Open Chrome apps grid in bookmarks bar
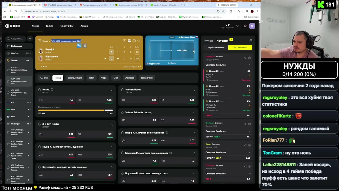Image resolution: width=339 pixels, height=191 pixels. (5, 17)
